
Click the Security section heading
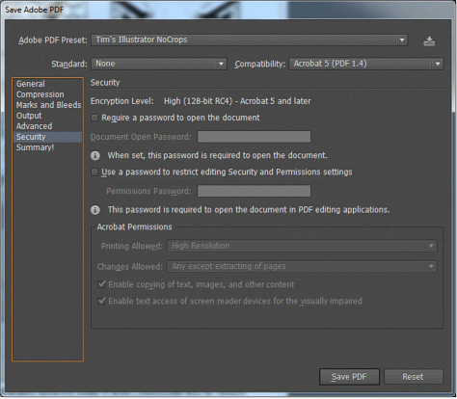coord(105,83)
